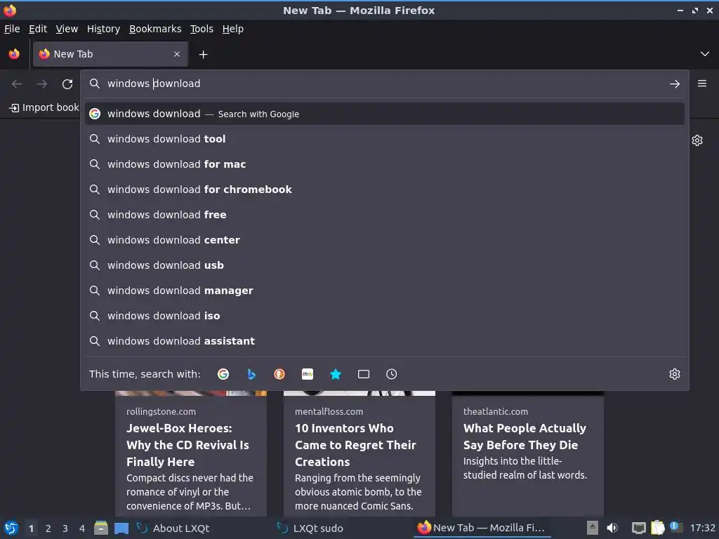Launch file manager from panel
Image resolution: width=719 pixels, height=539 pixels.
101,528
